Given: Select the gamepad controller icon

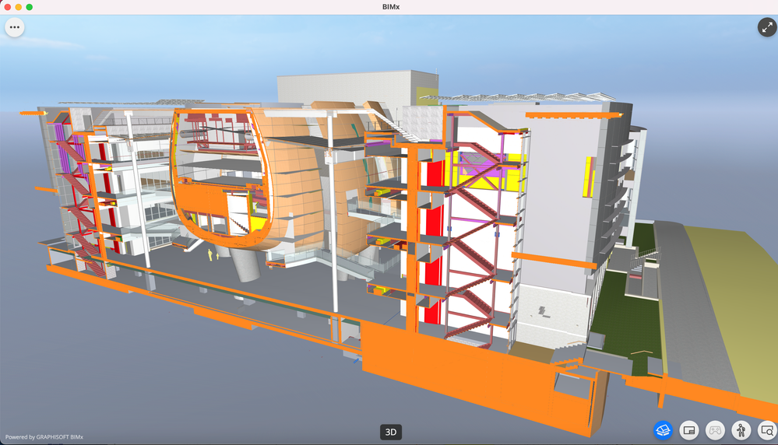Looking at the screenshot, I should pos(715,430).
